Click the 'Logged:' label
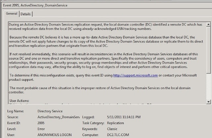The height and width of the screenshot is (138, 212). pyautogui.click(x=88, y=117)
